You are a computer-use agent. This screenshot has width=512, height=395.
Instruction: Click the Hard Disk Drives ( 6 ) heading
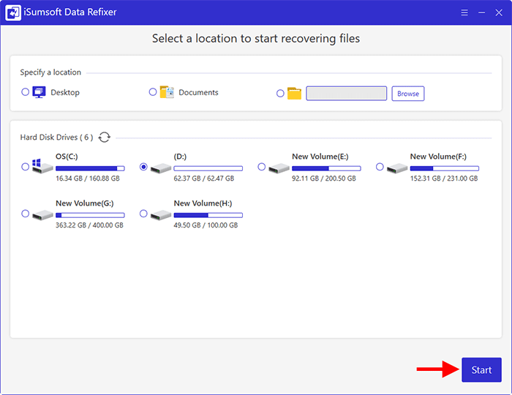tap(56, 137)
